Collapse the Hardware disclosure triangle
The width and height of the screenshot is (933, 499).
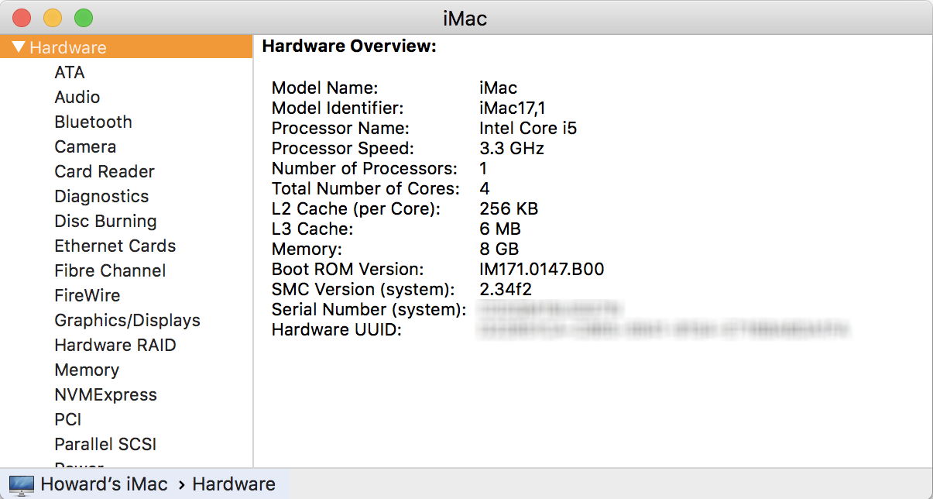click(19, 47)
